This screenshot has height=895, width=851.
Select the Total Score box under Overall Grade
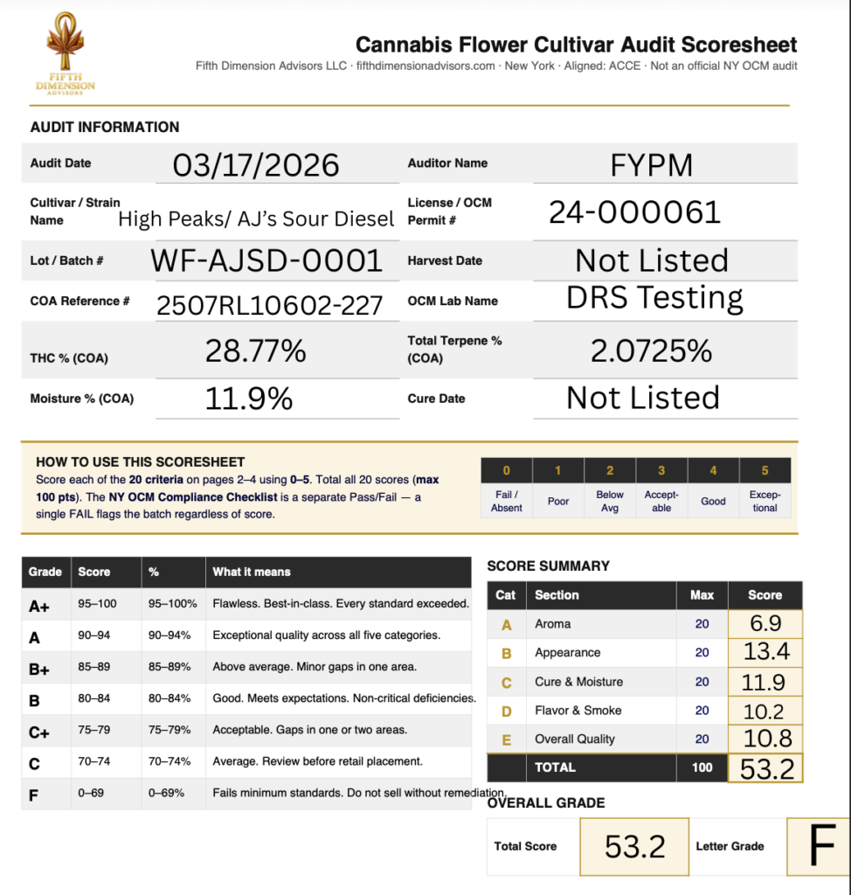(x=634, y=846)
